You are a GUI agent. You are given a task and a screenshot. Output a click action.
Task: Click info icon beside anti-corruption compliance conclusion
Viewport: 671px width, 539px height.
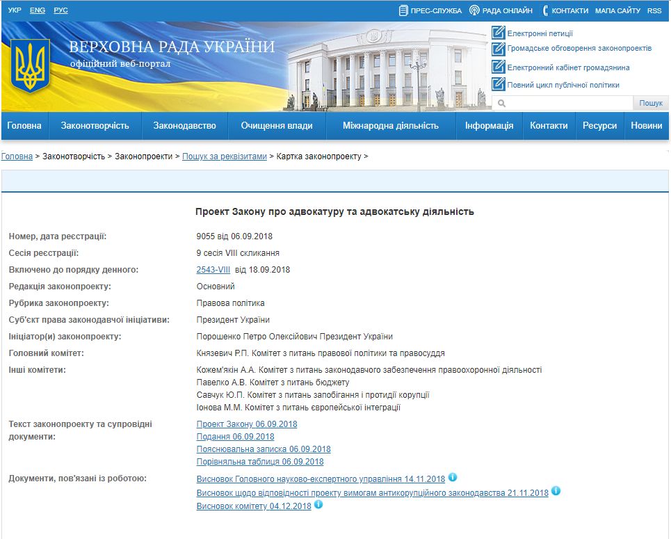(556, 491)
